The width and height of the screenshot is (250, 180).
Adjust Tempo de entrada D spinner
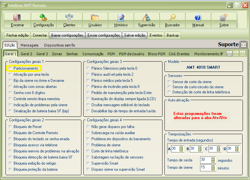[237, 149]
